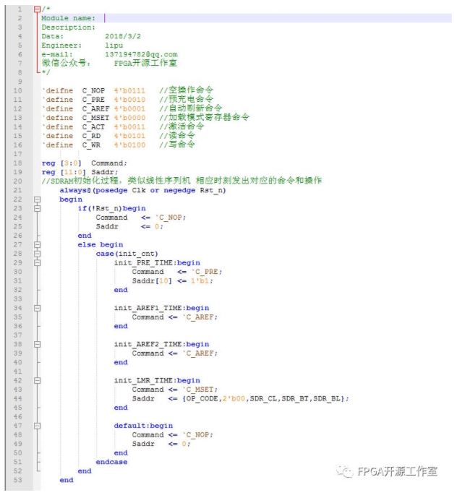Collapse the header comment block at line 1
Screen dimensions: 454x495
[x=38, y=9]
